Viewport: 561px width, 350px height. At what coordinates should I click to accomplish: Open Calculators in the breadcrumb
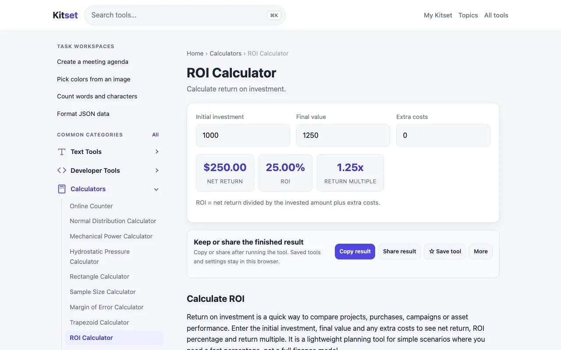(226, 53)
